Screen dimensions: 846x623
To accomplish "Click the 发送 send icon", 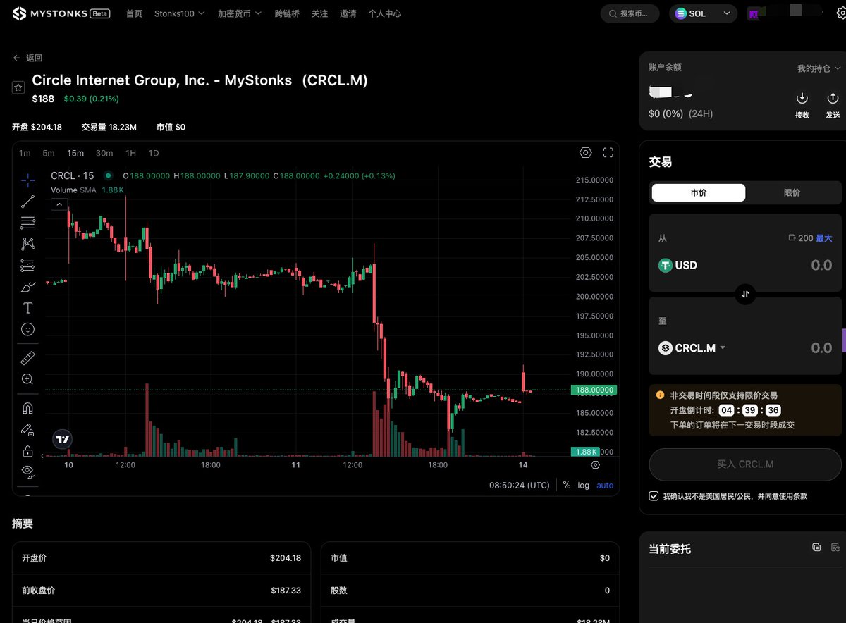I will point(833,99).
